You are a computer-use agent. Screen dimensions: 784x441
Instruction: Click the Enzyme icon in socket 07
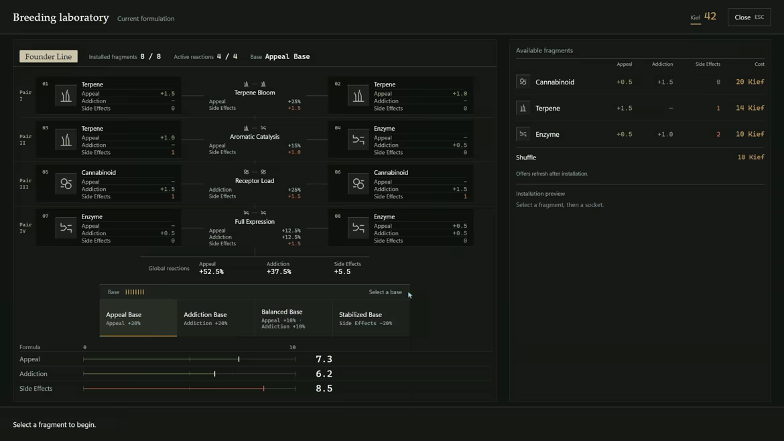click(x=66, y=227)
